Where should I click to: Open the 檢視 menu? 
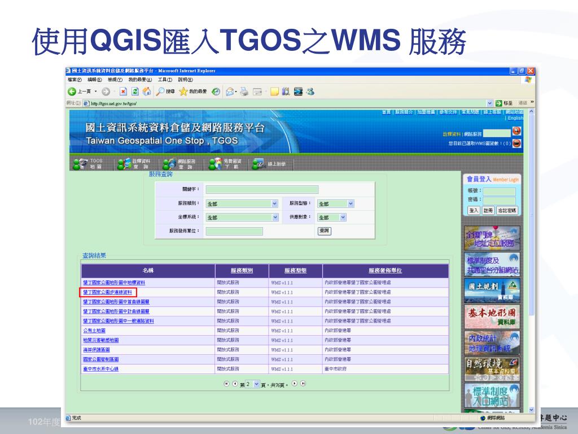click(x=115, y=80)
